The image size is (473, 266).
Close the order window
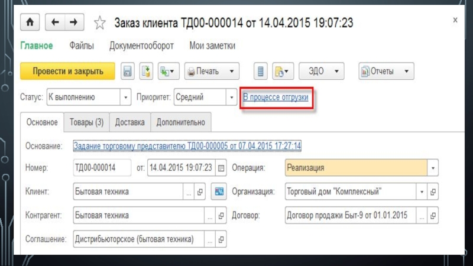[455, 20]
